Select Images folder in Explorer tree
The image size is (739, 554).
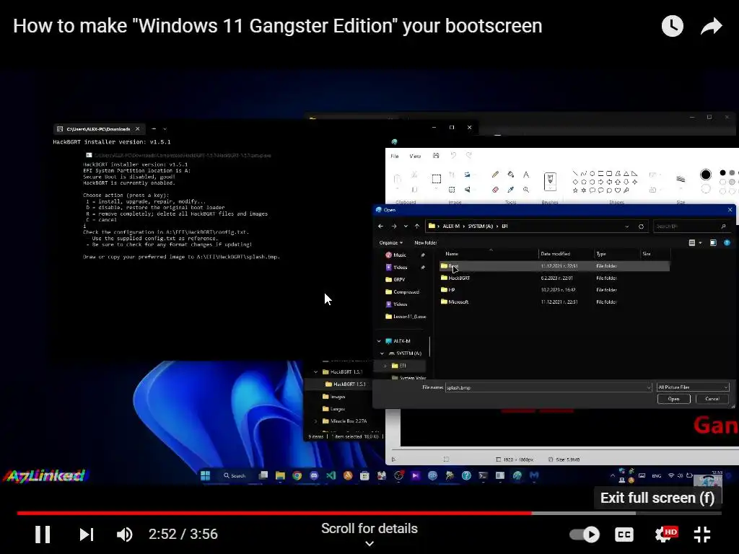coord(337,397)
